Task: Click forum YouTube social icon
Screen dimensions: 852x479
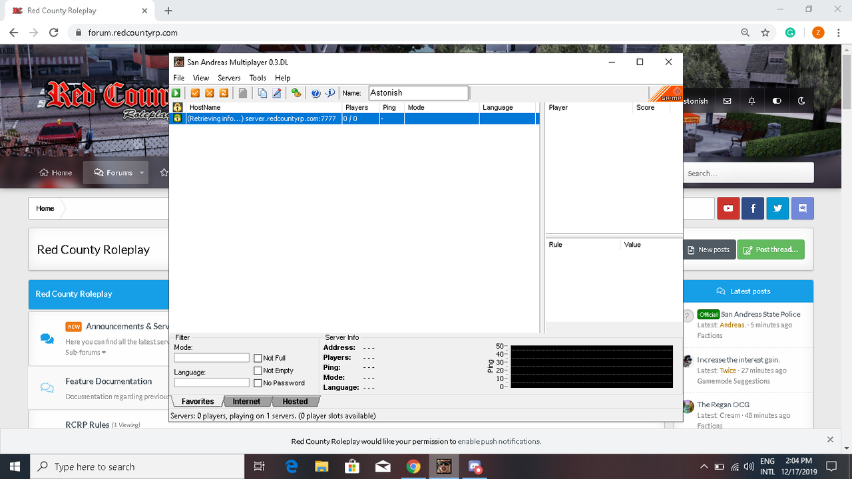Action: 728,208
